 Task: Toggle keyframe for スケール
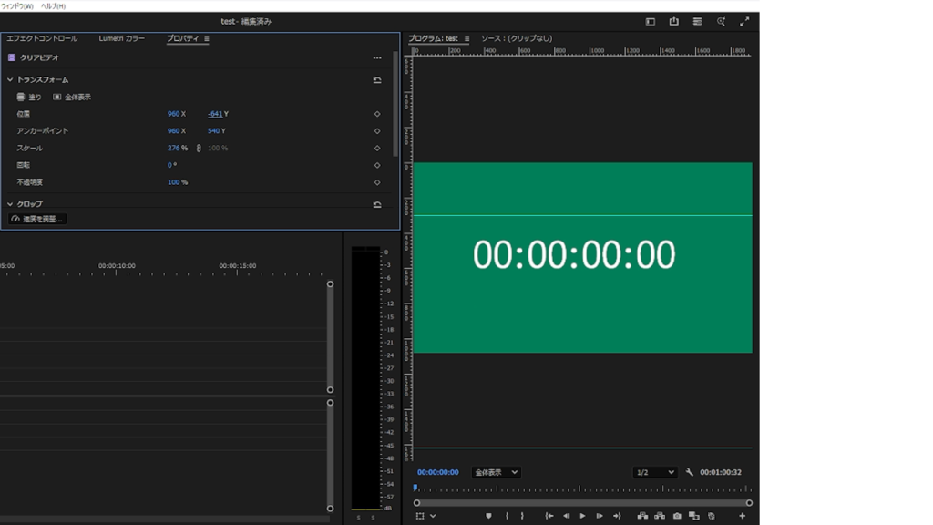(x=377, y=149)
